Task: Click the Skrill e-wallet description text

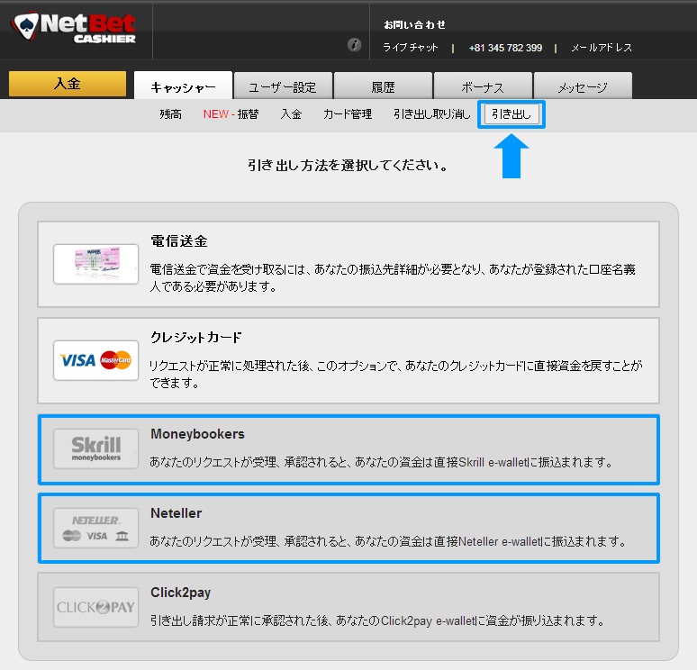Action: click(381, 462)
